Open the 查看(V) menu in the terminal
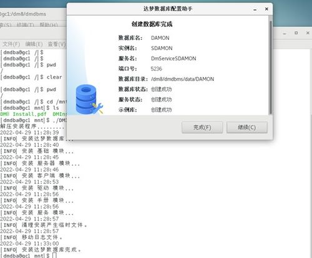The width and height of the screenshot is (312, 258). [57, 44]
